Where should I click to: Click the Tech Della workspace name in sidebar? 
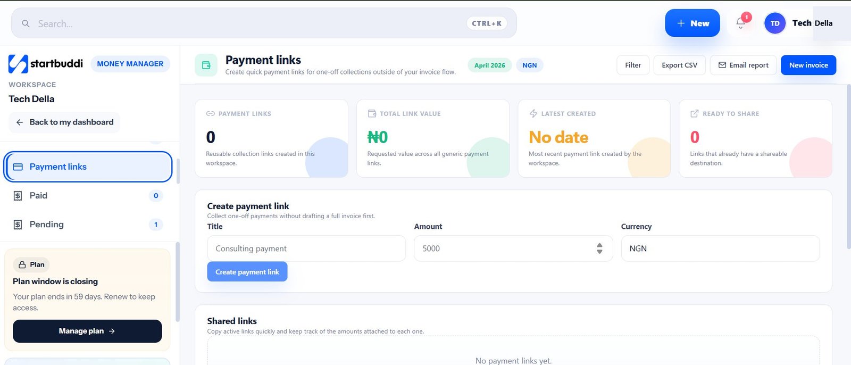pyautogui.click(x=31, y=99)
